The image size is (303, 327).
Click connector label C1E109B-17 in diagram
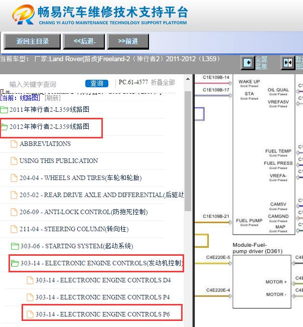coord(216,90)
